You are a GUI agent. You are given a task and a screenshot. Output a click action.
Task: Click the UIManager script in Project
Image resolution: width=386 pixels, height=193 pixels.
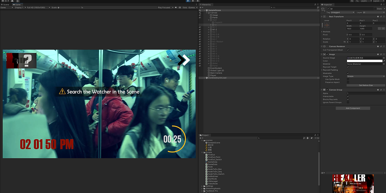click(x=213, y=181)
